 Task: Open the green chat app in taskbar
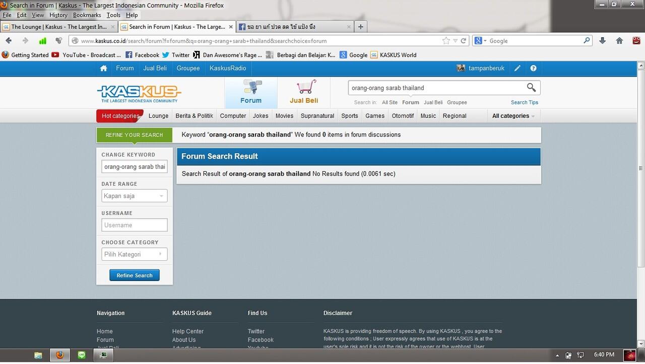click(82, 355)
